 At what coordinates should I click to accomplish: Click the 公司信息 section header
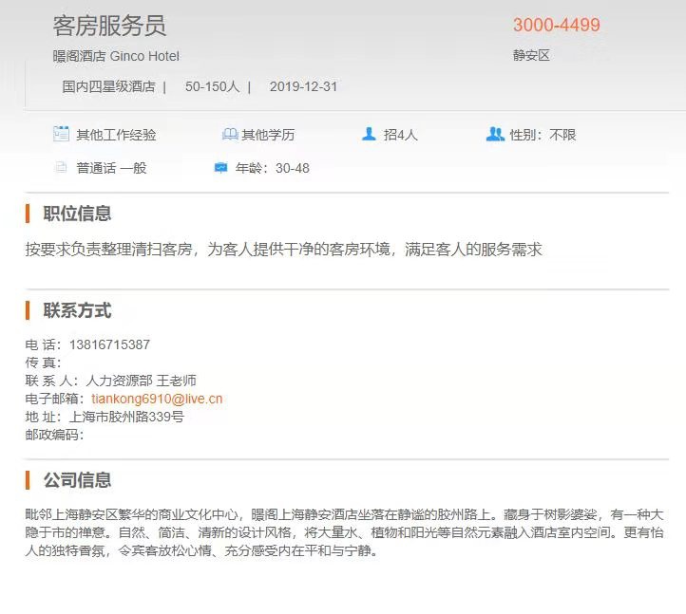[77, 479]
